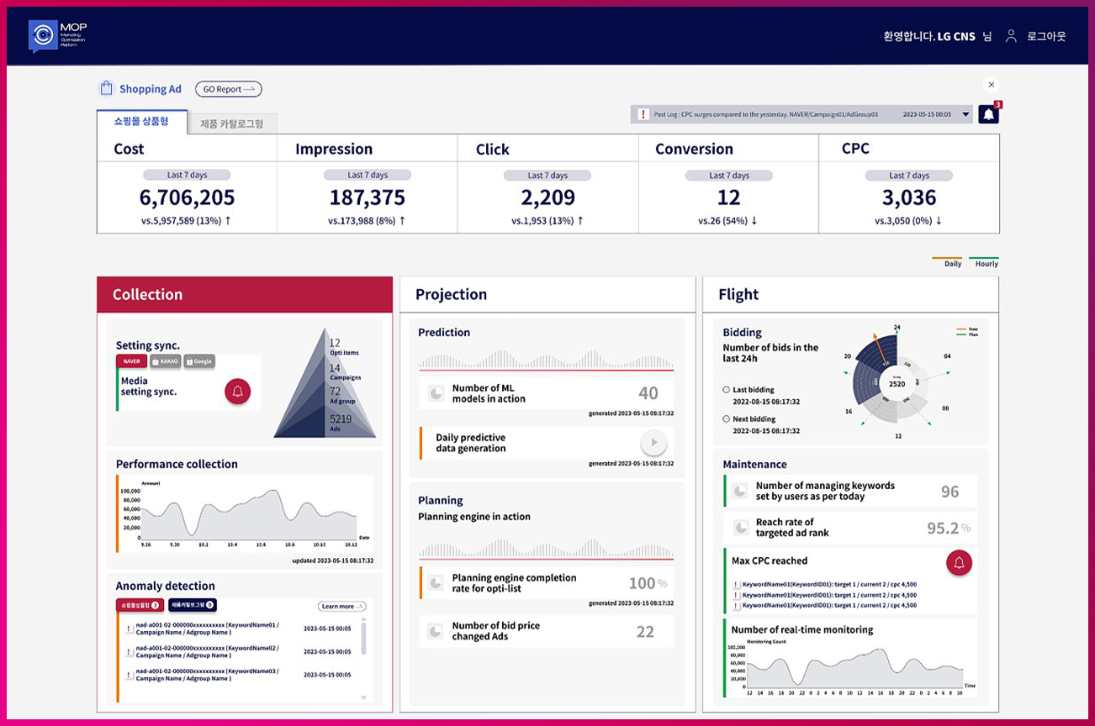Select the Last bidding radio button
This screenshot has width=1095, height=726.
(727, 390)
